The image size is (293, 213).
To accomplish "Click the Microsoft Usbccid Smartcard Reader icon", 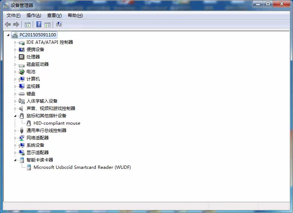I will click(29, 167).
